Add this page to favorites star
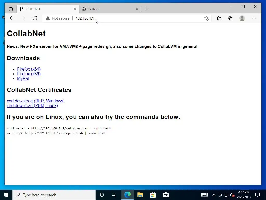The height and width of the screenshot is (200, 266). click(x=206, y=18)
